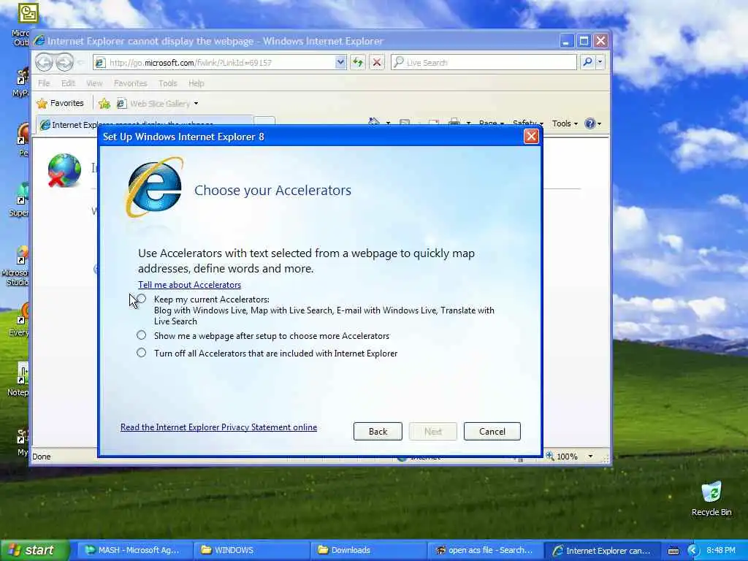Click the Internet Explorer logo in dialog
The height and width of the screenshot is (561, 748).
pos(155,187)
